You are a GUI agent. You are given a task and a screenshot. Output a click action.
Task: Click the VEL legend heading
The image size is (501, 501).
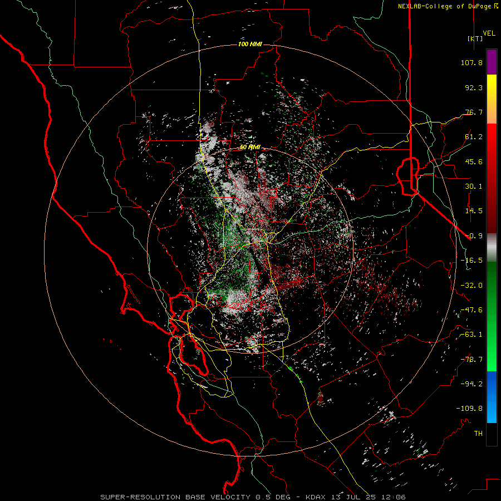(x=489, y=33)
